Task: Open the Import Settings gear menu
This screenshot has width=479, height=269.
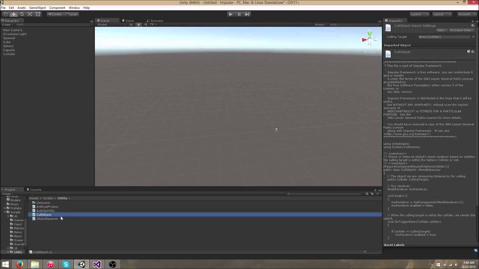Action: point(473,25)
